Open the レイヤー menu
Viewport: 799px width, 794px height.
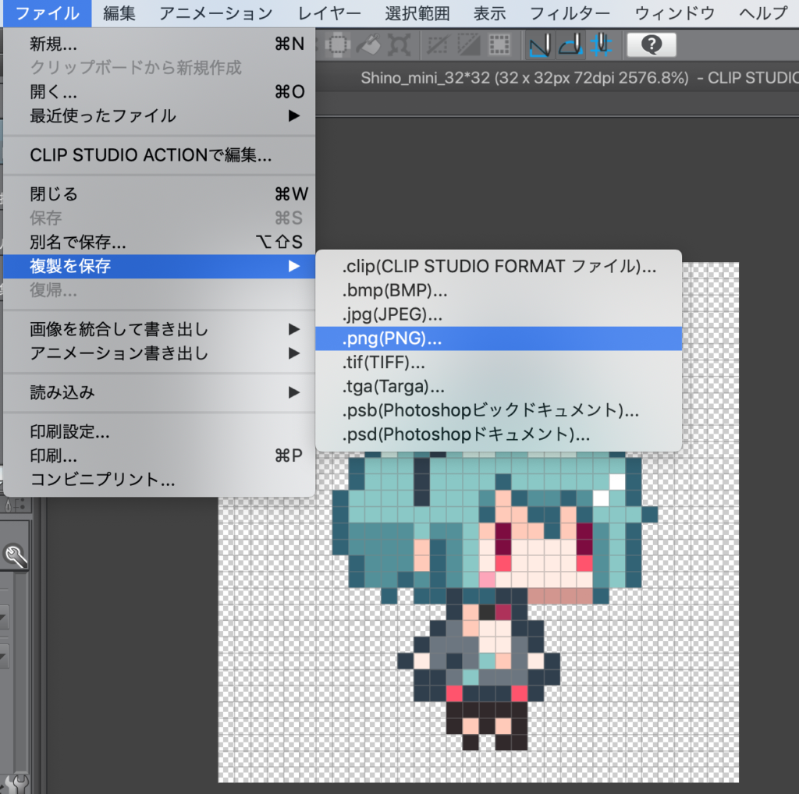click(329, 14)
